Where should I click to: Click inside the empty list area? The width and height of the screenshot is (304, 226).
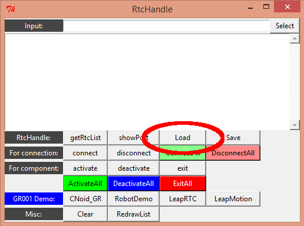[147, 82]
